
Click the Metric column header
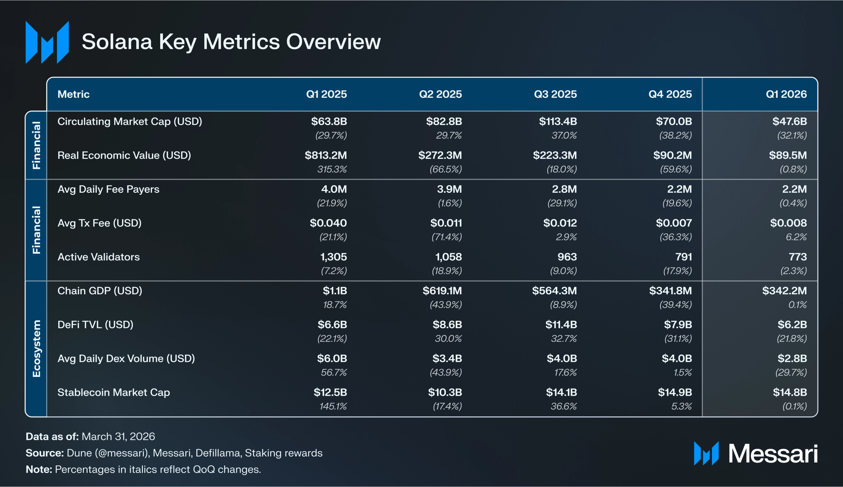(74, 94)
